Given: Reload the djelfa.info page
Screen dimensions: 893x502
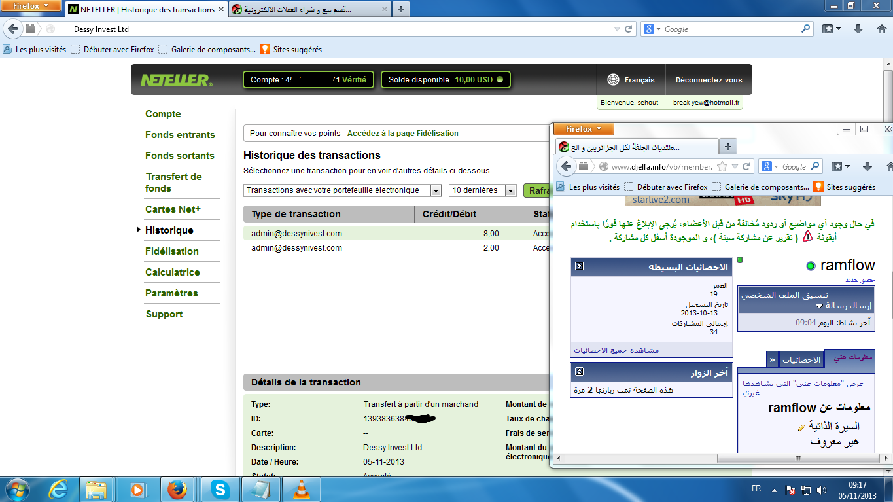Looking at the screenshot, I should pos(746,166).
